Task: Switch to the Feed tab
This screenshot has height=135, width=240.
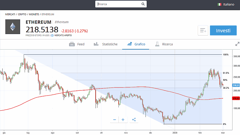Action: coord(77,44)
